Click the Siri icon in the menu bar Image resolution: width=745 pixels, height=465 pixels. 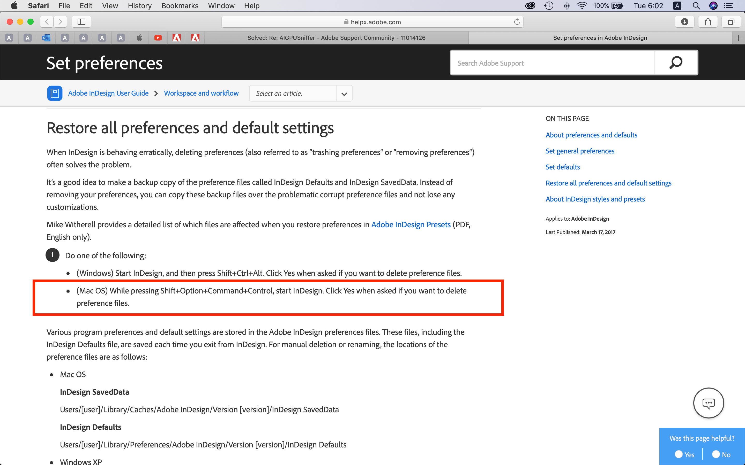pos(714,5)
